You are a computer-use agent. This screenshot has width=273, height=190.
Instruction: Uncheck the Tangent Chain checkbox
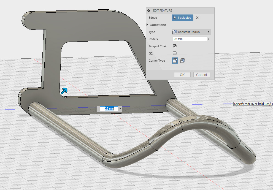click(x=175, y=46)
